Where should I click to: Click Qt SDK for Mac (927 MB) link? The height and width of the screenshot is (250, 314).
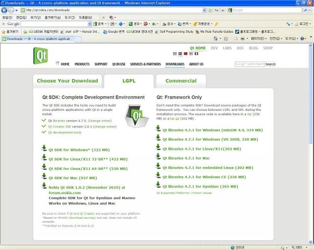tap(73, 178)
